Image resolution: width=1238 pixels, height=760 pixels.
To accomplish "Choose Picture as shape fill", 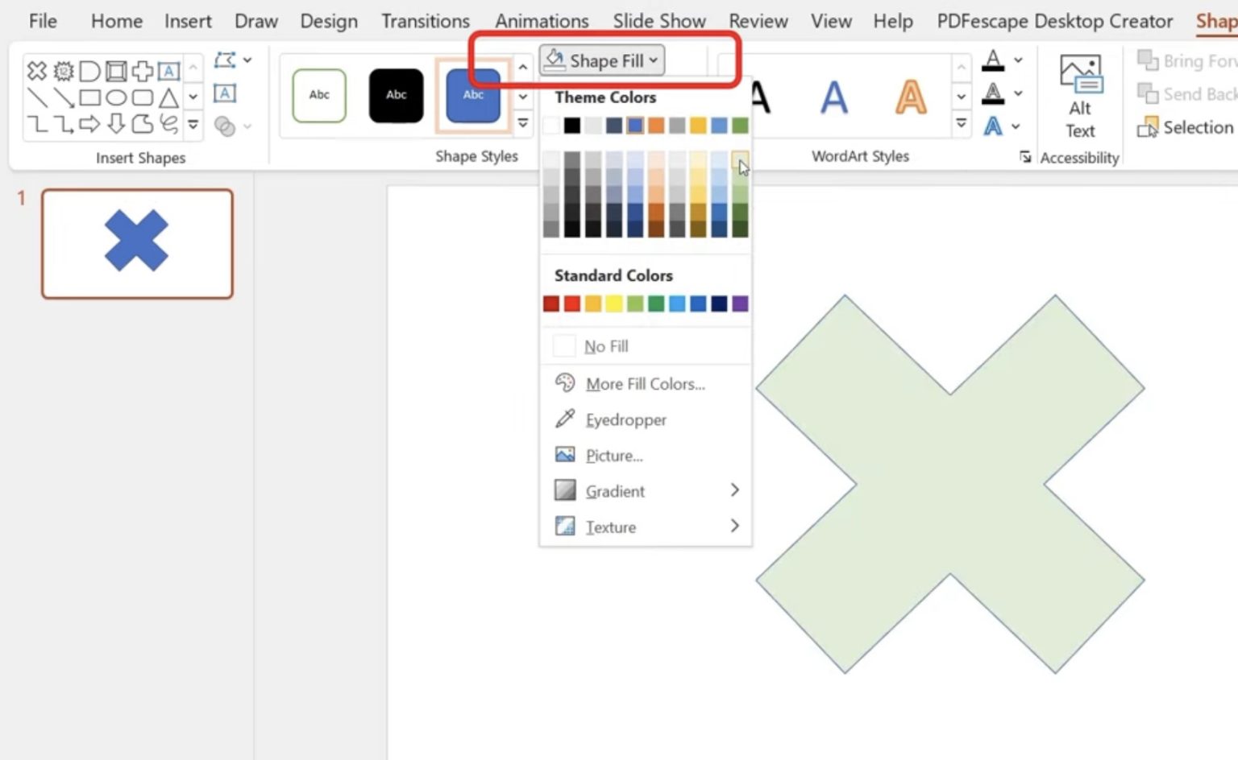I will pos(613,455).
